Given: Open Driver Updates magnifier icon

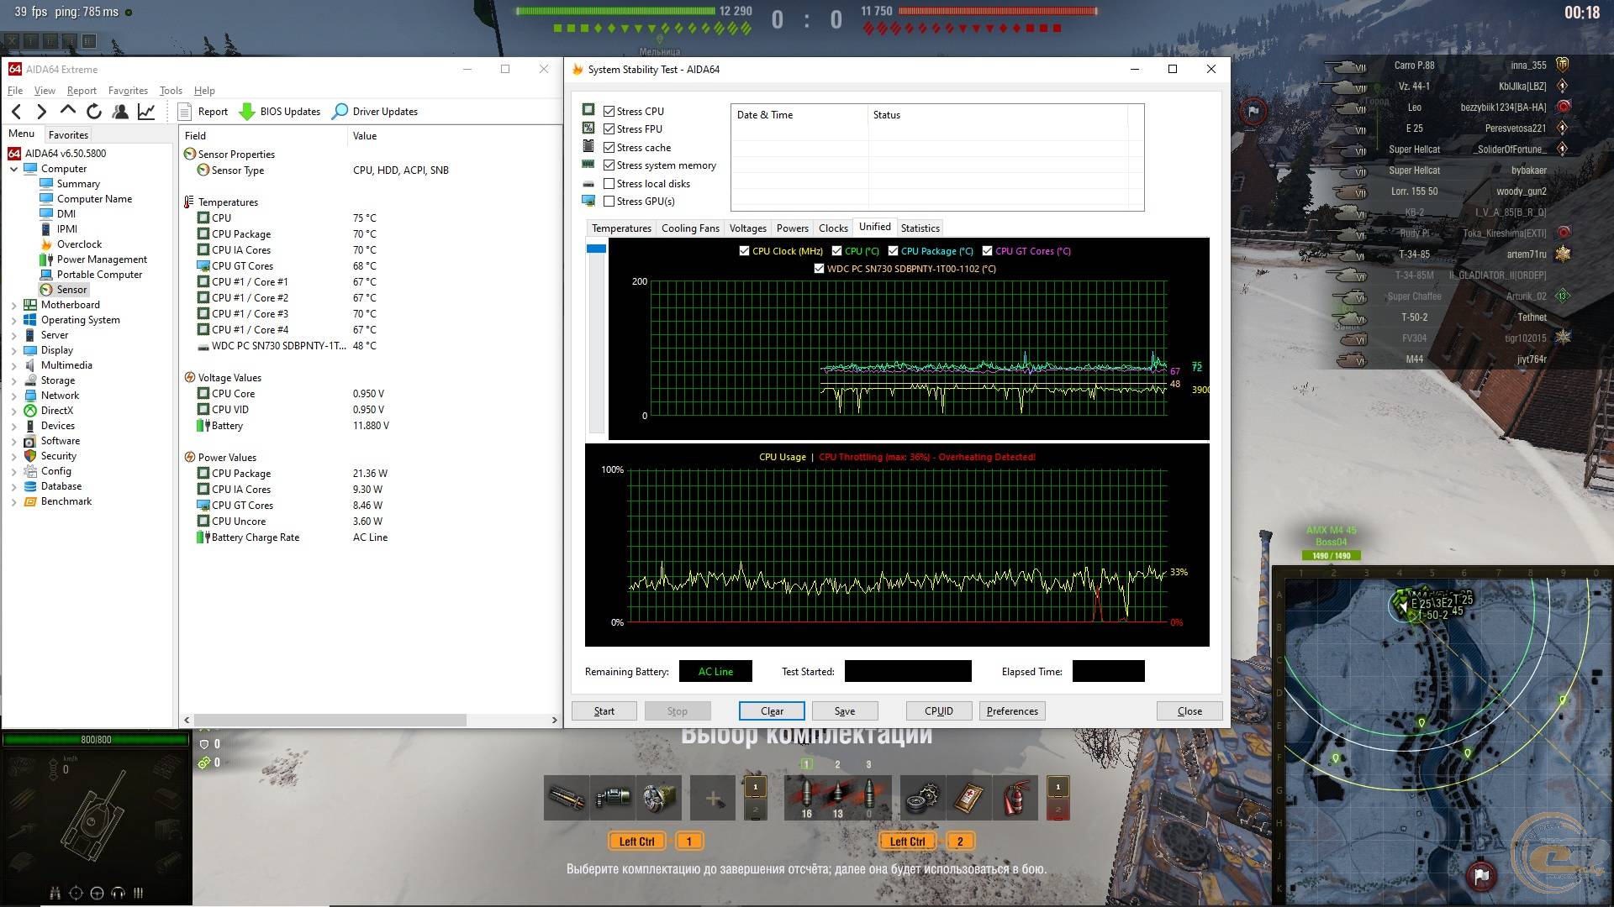Looking at the screenshot, I should coord(340,112).
